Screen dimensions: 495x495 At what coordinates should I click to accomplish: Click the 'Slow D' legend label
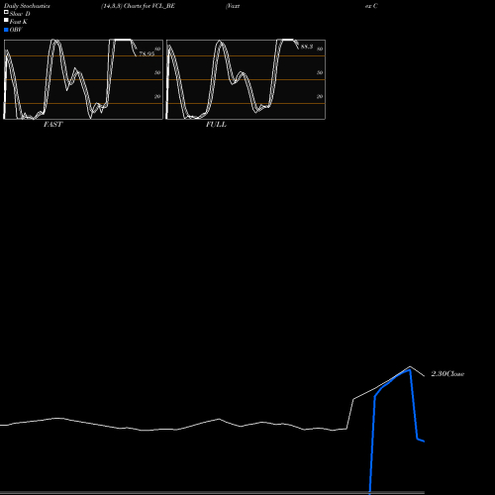pos(20,14)
